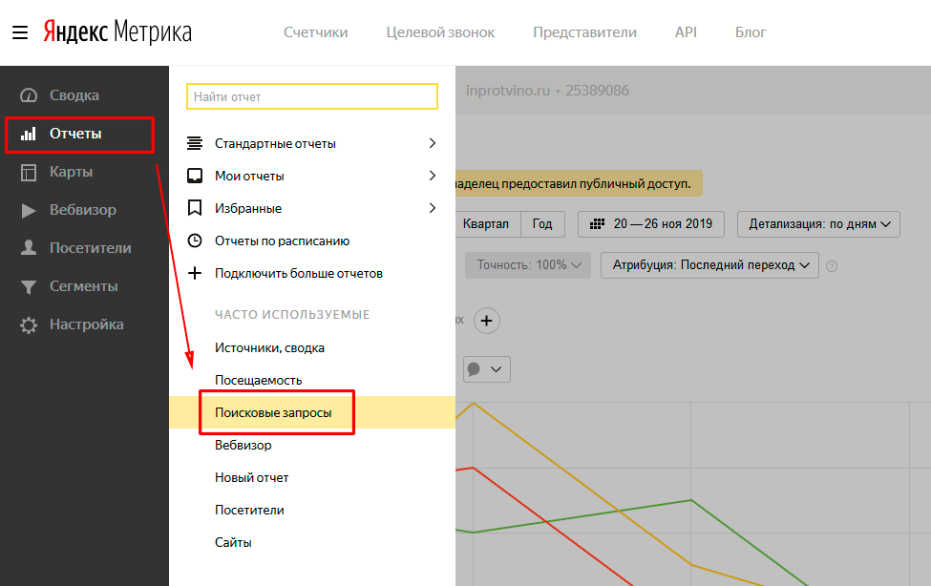931x586 pixels.
Task: Open API in the top navigation
Action: [x=686, y=32]
